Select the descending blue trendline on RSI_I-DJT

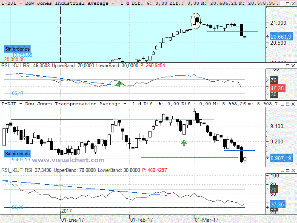(85, 188)
